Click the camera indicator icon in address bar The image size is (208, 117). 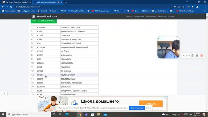pyautogui.click(x=175, y=7)
